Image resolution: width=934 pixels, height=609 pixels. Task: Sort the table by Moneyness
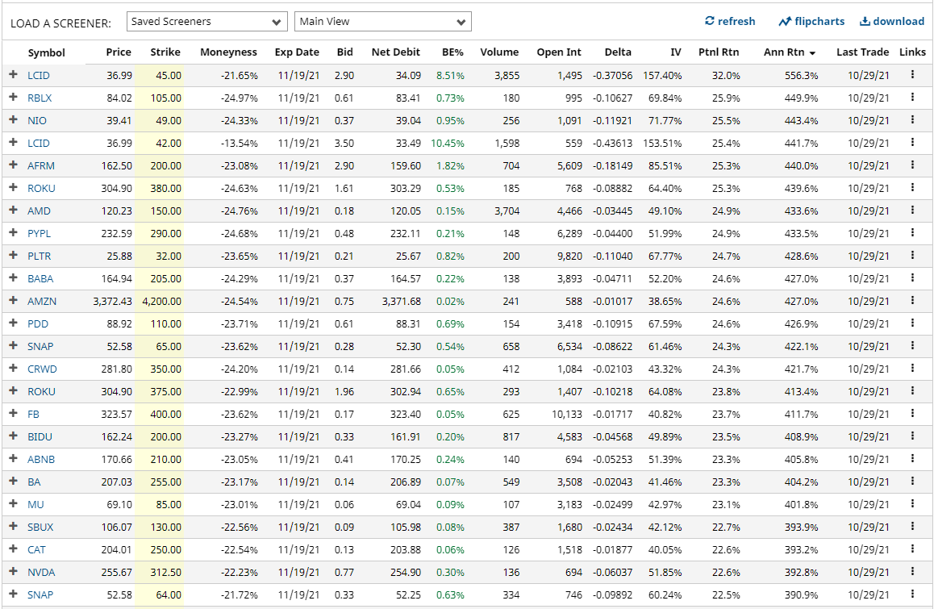tap(229, 52)
